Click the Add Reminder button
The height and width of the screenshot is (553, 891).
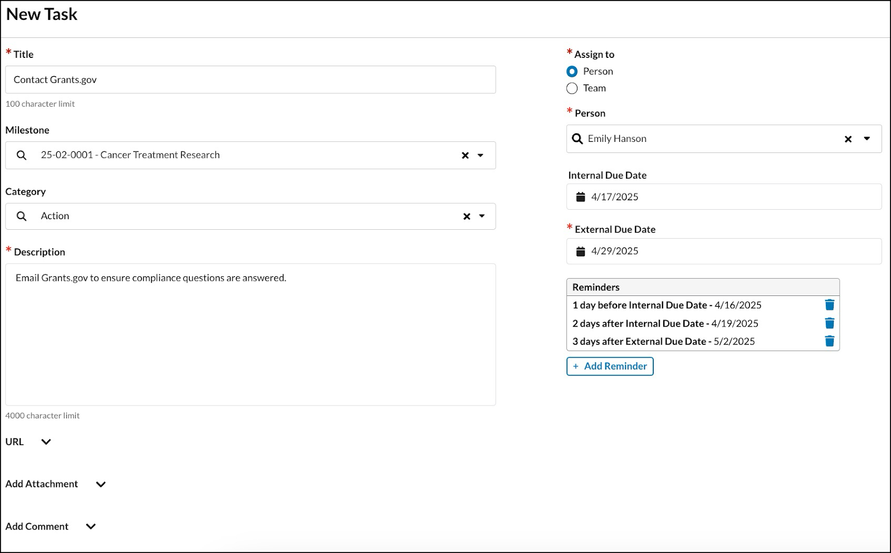pos(610,366)
